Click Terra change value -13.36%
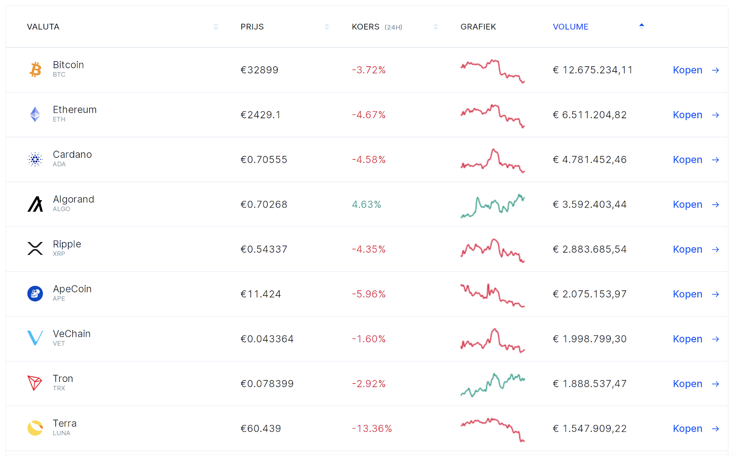Screen dimensions: 737x456 (x=372, y=428)
